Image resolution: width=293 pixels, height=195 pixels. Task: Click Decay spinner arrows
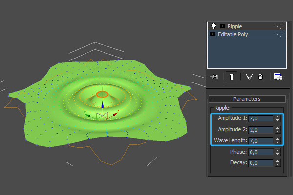coord(277,163)
